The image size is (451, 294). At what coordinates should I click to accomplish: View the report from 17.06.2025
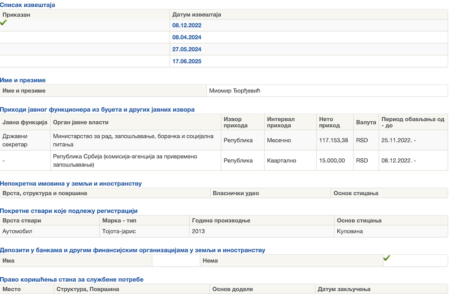click(x=187, y=61)
